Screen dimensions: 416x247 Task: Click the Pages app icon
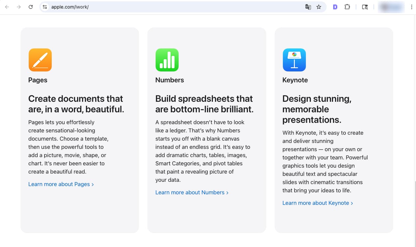(40, 60)
